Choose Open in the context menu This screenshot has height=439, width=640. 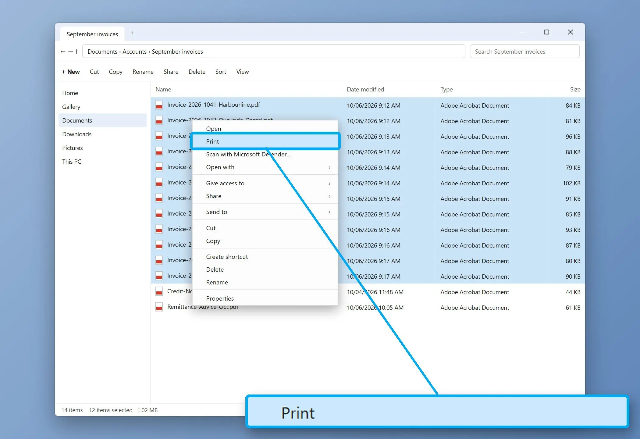265,128
